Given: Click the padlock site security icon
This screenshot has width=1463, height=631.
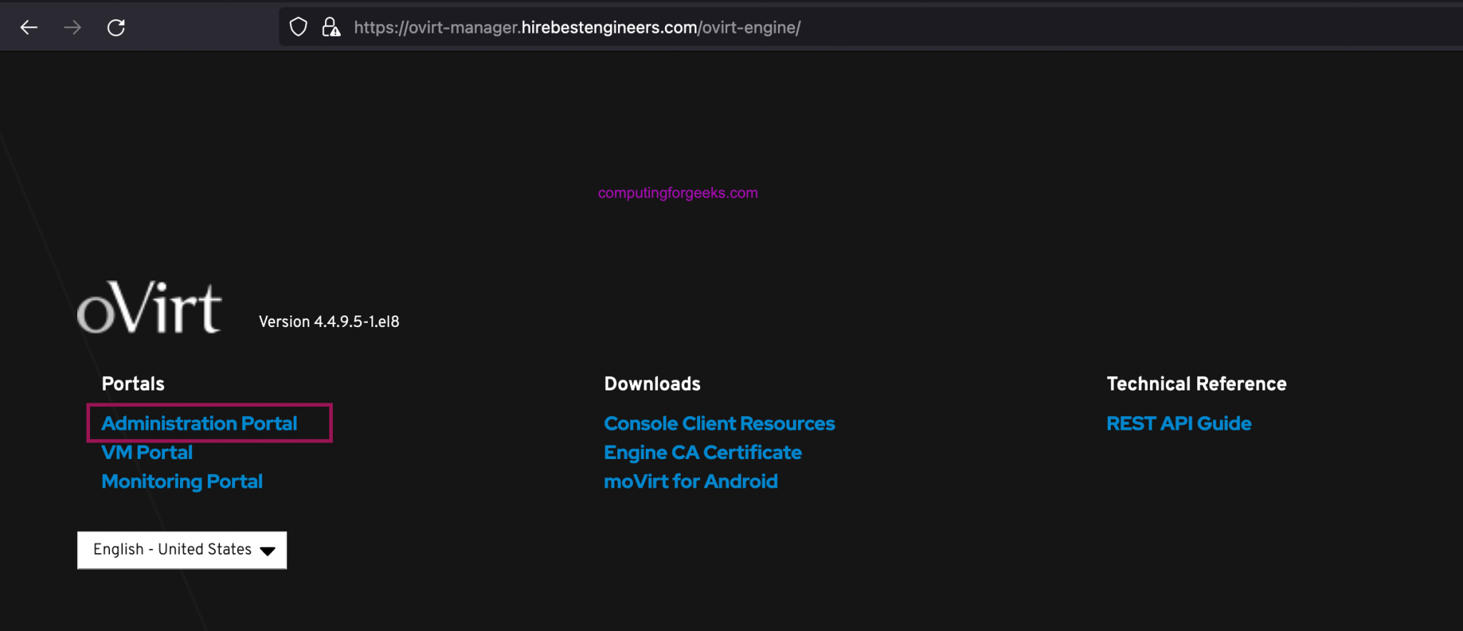Looking at the screenshot, I should tap(331, 28).
